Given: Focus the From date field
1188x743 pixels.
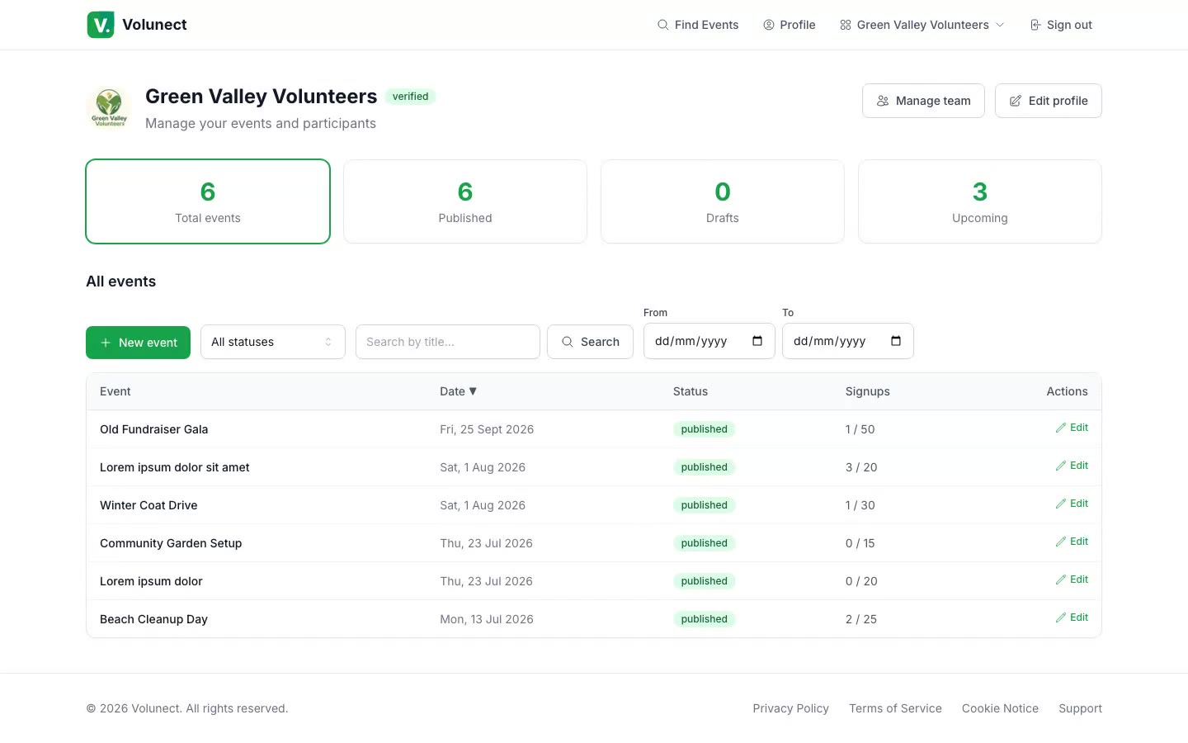Looking at the screenshot, I should point(709,341).
